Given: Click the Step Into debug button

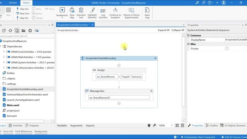Looking at the screenshot, I should (22, 9).
